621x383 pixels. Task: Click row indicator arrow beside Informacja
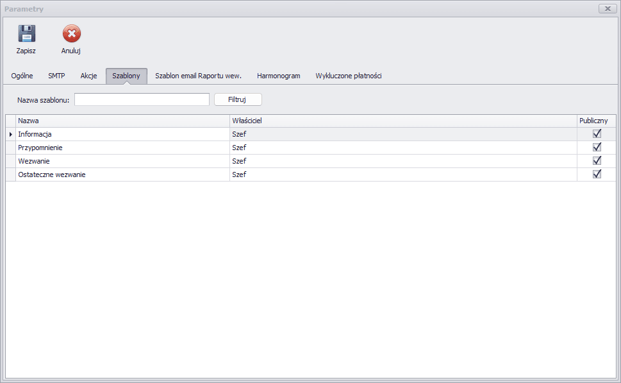click(11, 135)
